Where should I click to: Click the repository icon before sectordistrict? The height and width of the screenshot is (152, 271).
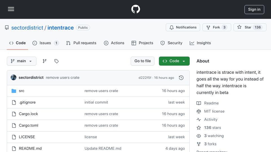click(x=7, y=28)
